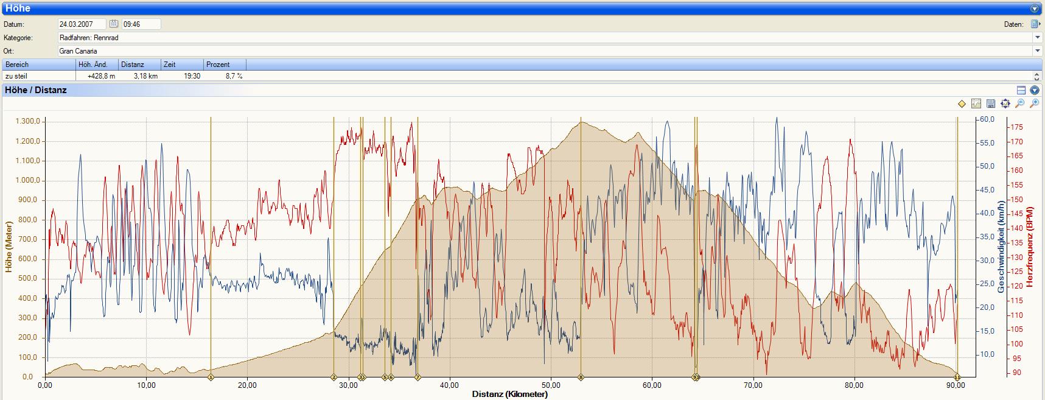Click the Distanz column header
The image size is (1045, 400).
coord(139,65)
